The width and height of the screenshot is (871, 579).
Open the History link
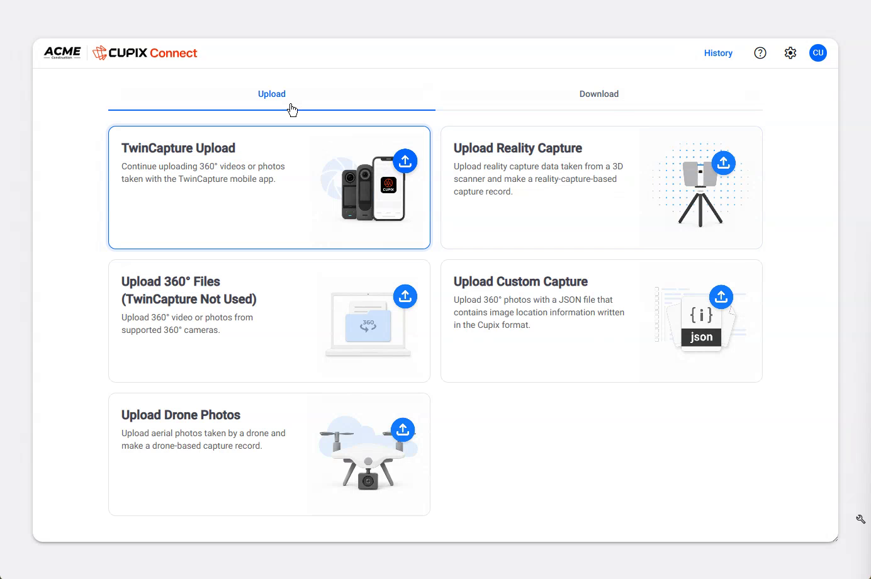(x=718, y=53)
